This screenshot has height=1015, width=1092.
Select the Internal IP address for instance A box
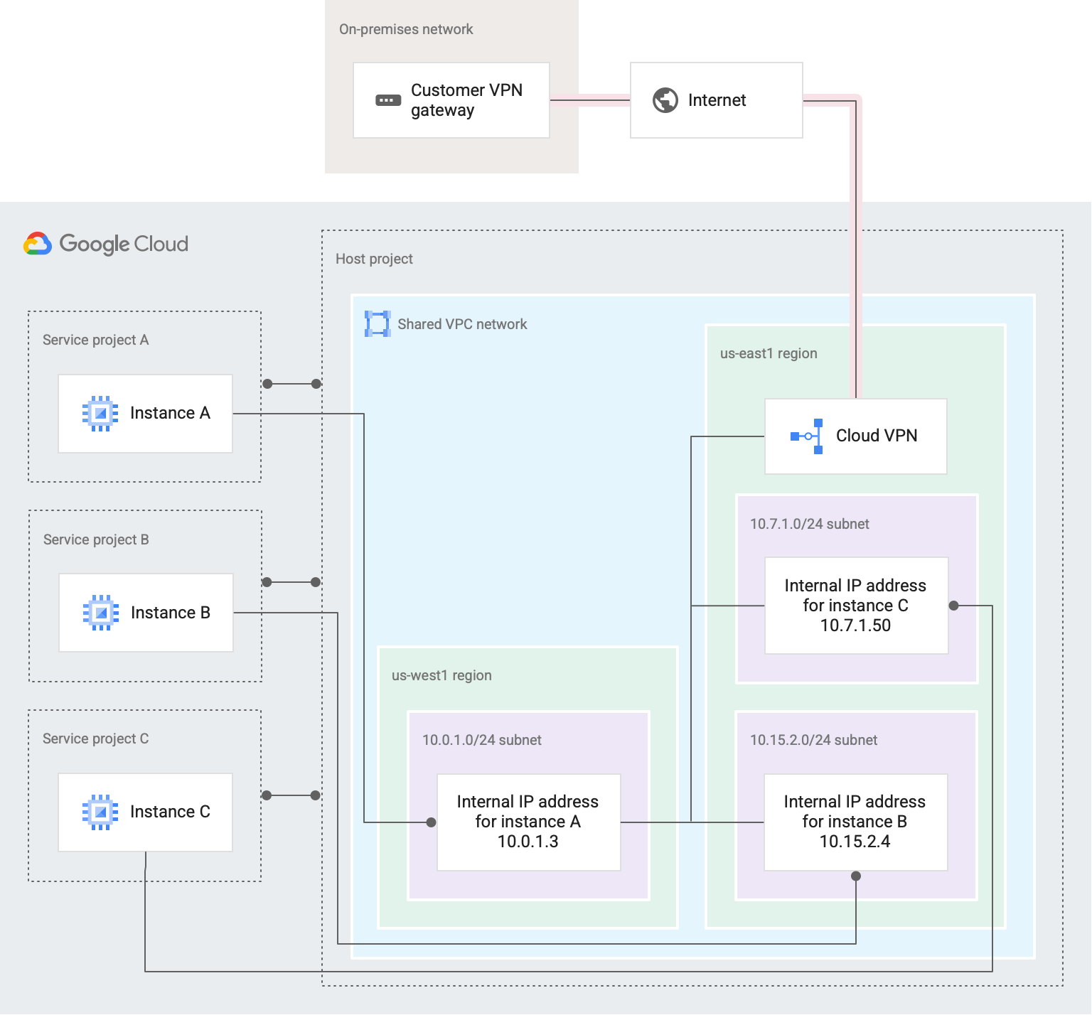pos(528,822)
